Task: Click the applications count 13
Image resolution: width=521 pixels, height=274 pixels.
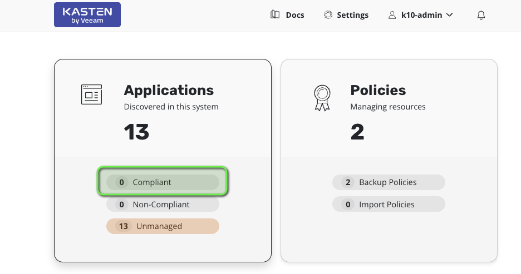Action: (136, 132)
